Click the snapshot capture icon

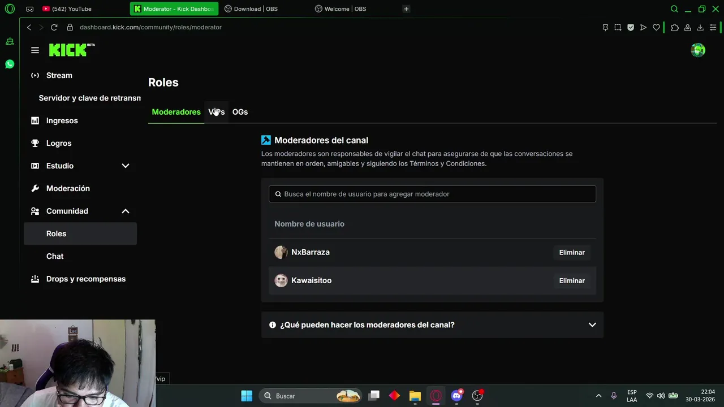pyautogui.click(x=618, y=27)
